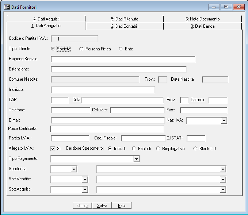Viewport: 248px width, 215px height.
Task: Focus the E-mail text field
Action: click(108, 120)
